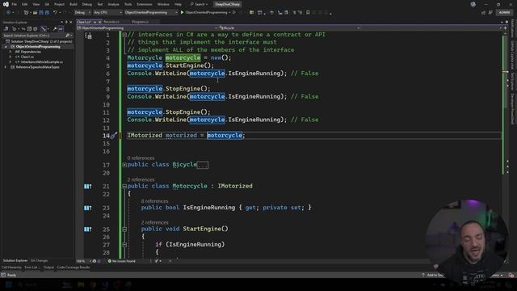Open the Code Coverage Results tab
The image size is (517, 291).
coord(74,268)
